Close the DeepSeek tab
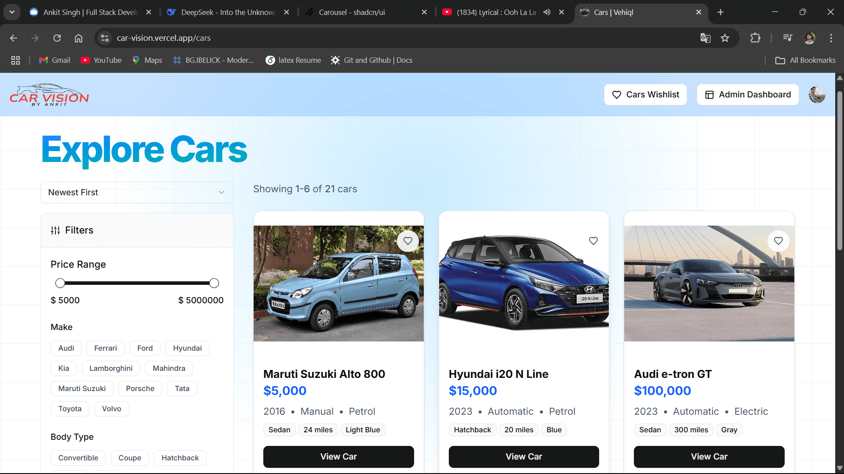 [x=287, y=12]
